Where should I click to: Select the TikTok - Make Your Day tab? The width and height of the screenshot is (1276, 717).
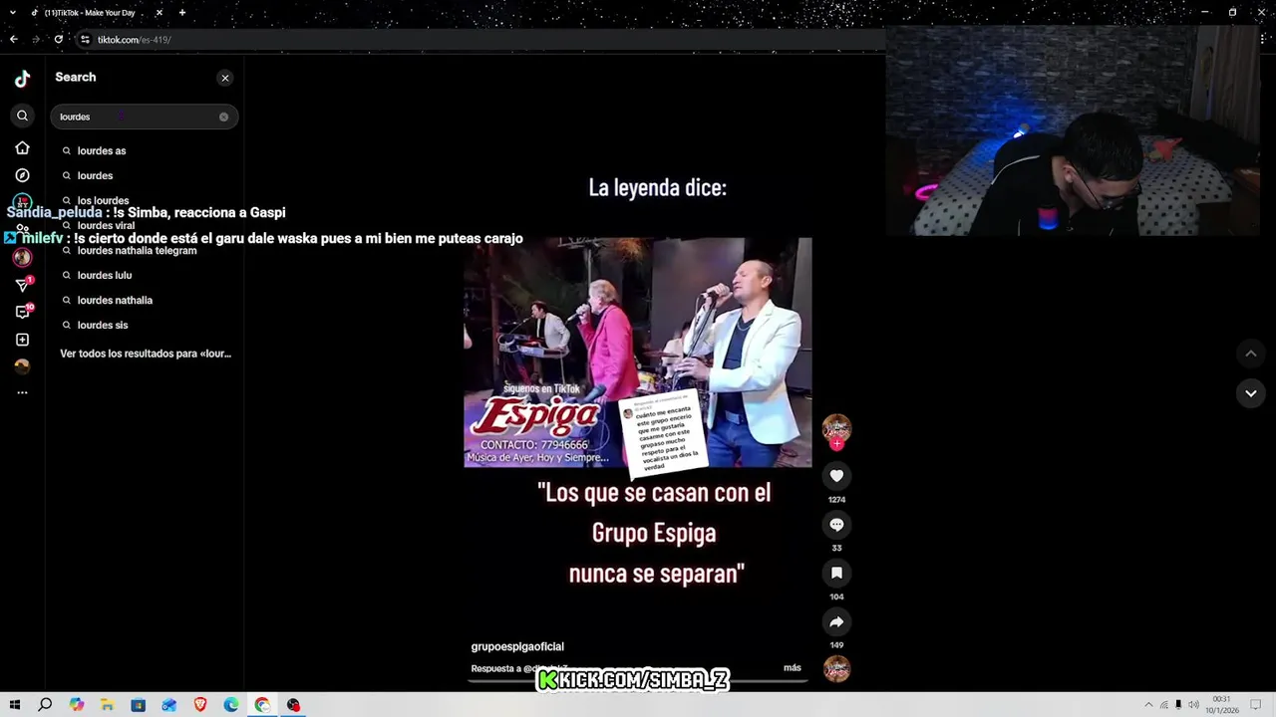click(x=90, y=13)
